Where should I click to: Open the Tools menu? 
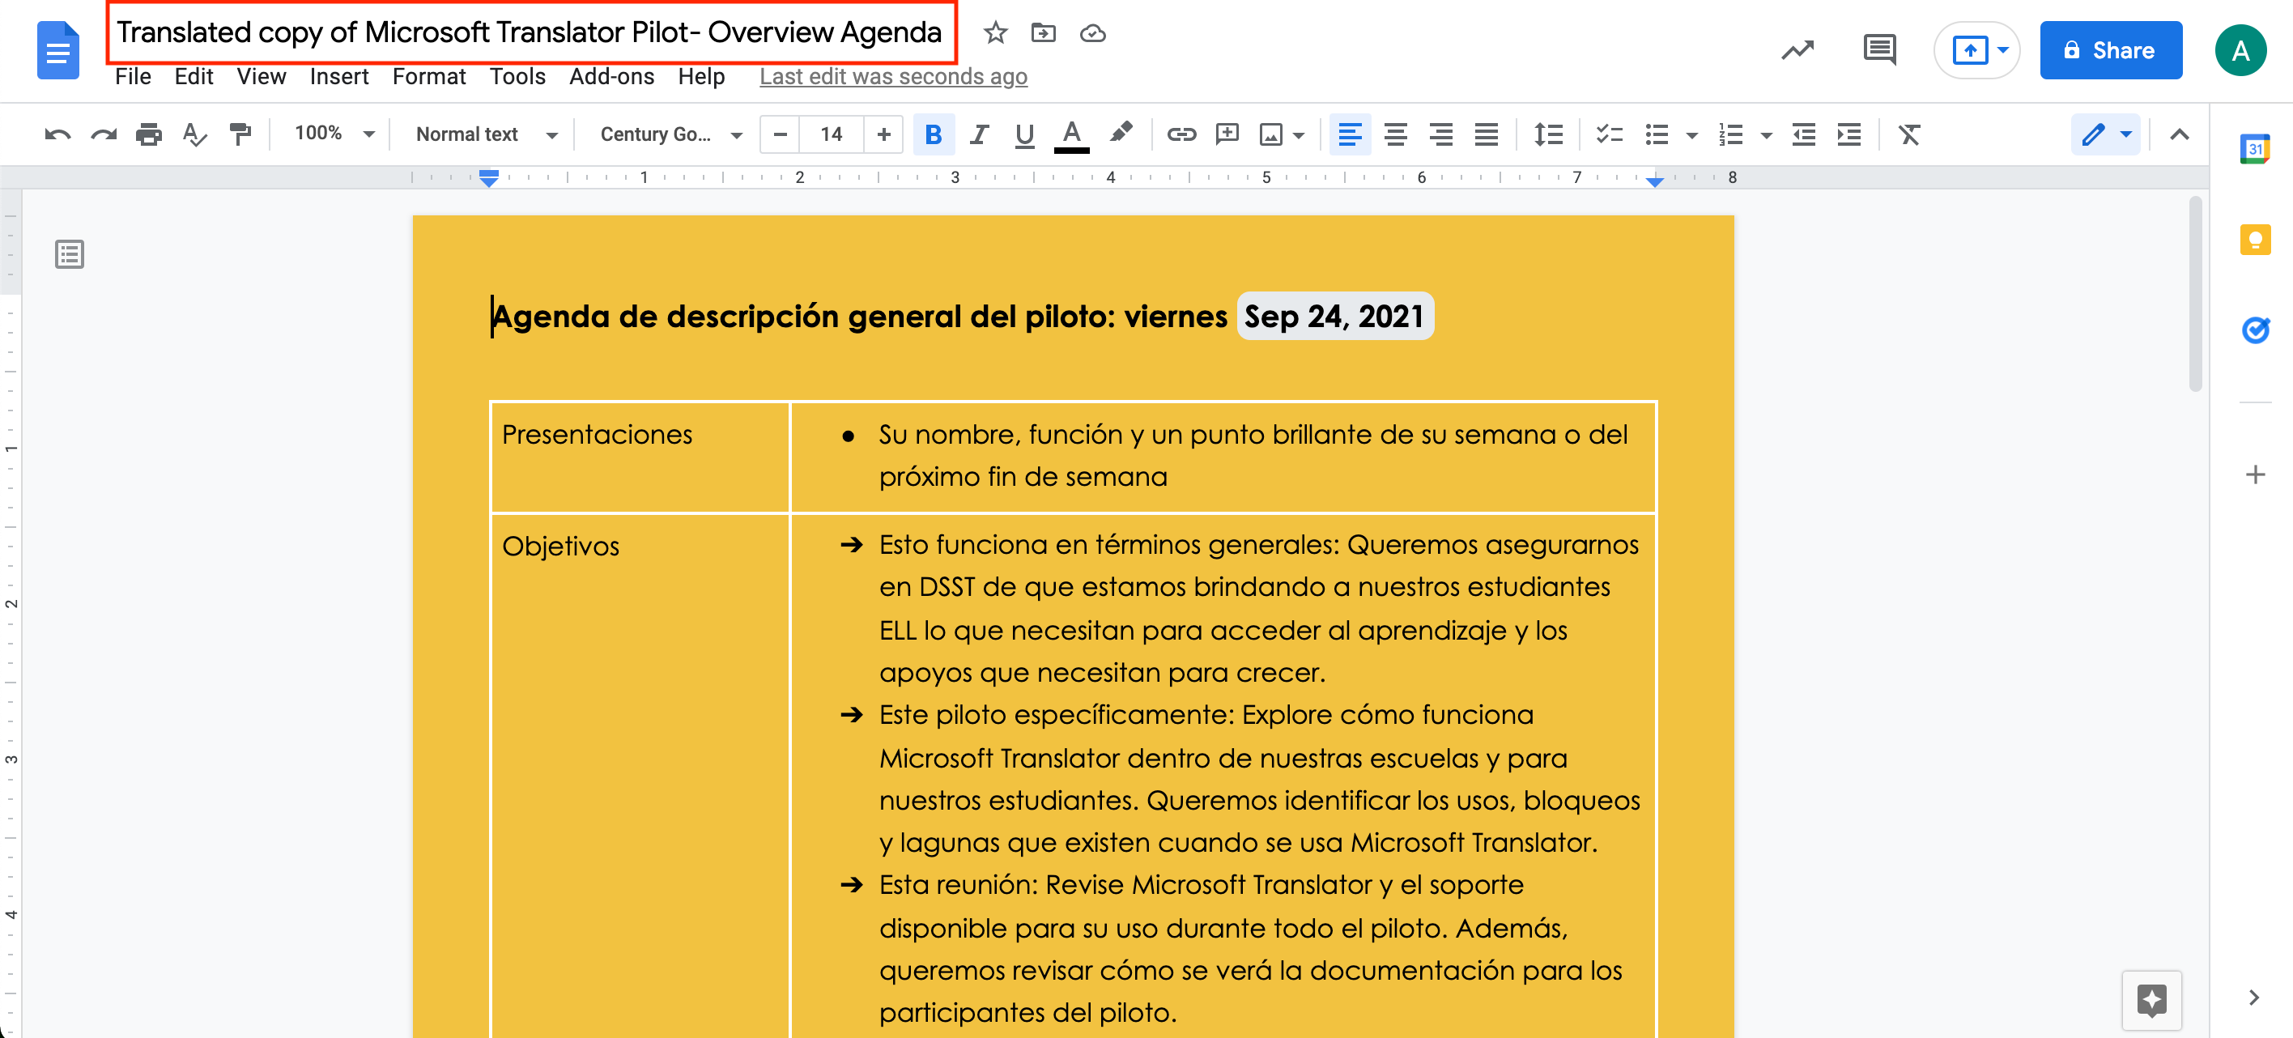point(517,77)
